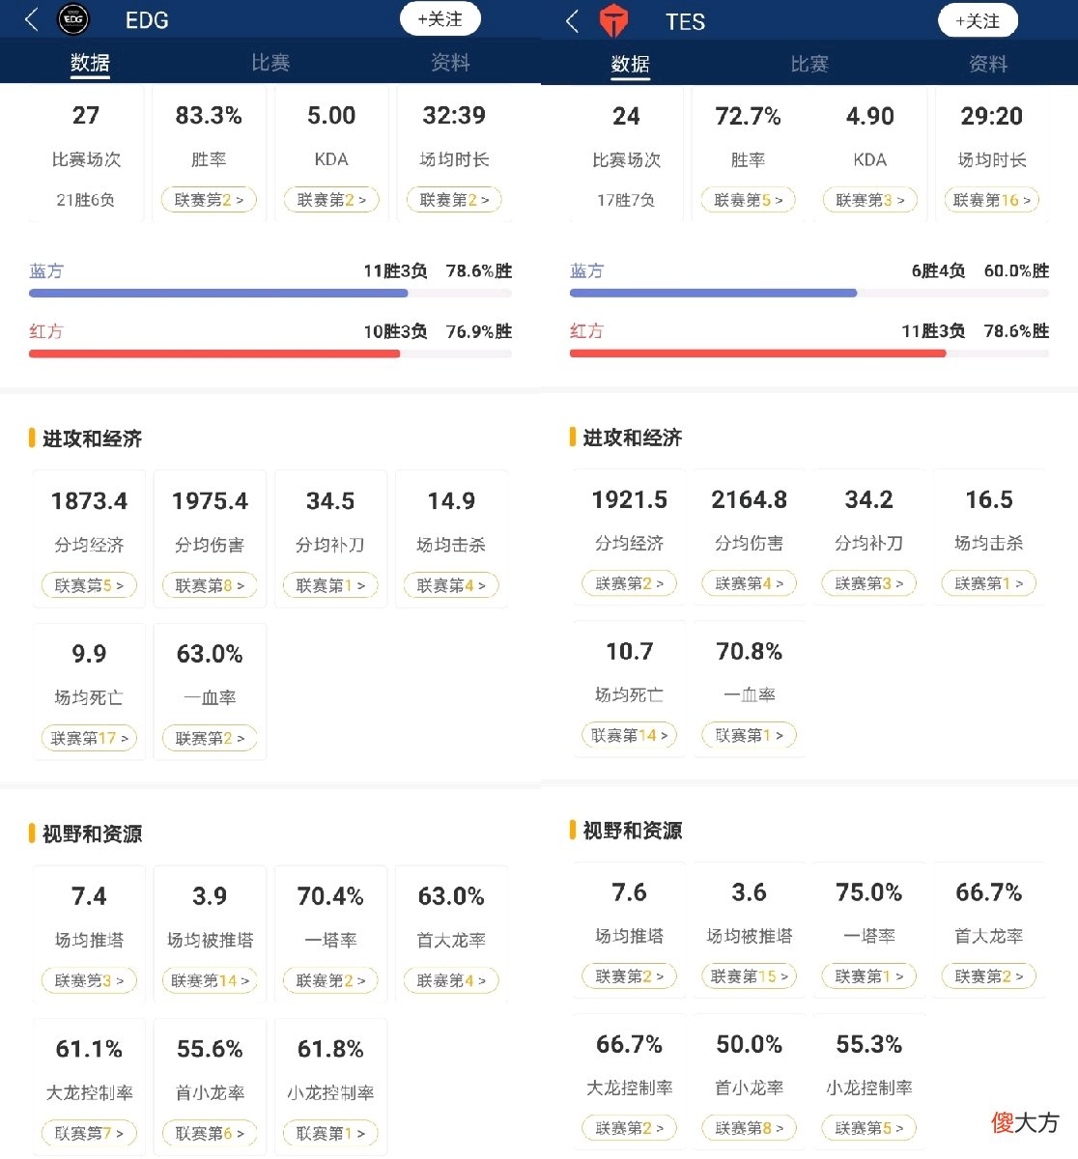Open EDG 大龙控制率 rank 联赛第7

[89, 1133]
